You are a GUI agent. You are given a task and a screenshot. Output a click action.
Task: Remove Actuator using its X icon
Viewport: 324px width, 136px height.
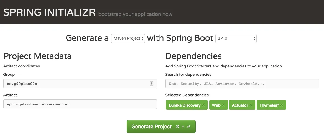(251, 105)
